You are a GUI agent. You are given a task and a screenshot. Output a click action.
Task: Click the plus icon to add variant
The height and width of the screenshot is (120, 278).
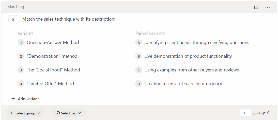click(x=13, y=99)
